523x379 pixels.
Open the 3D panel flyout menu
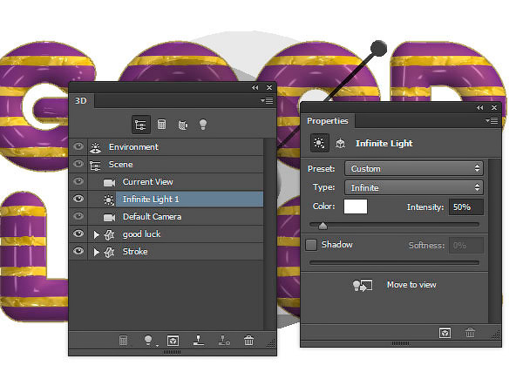pos(267,101)
